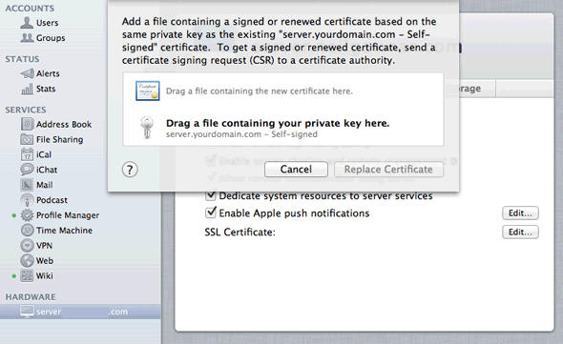Open the Mail service
This screenshot has height=344, width=563.
(36, 185)
